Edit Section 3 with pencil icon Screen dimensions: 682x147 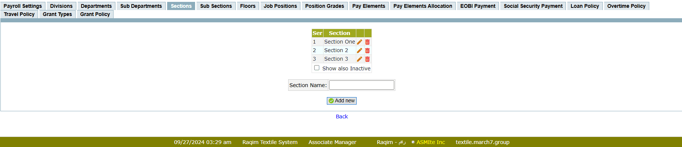(x=360, y=59)
